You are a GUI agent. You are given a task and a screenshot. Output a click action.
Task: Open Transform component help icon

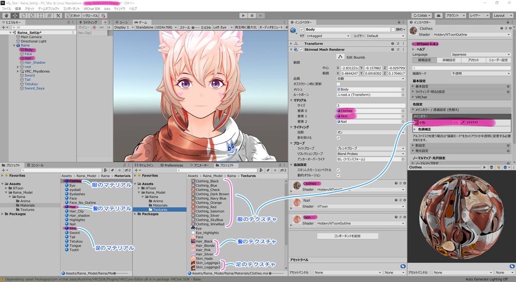393,43
